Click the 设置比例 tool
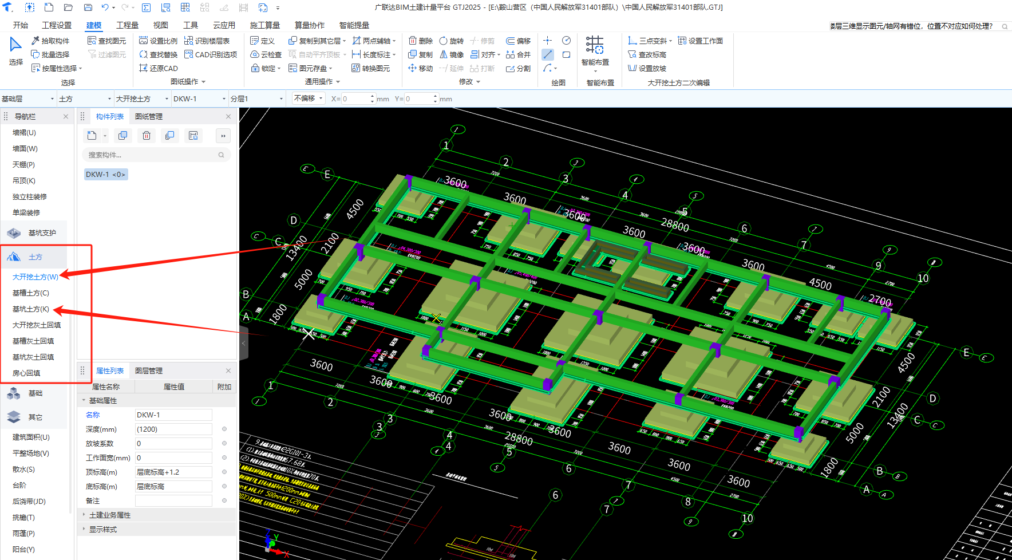This screenshot has width=1012, height=560. point(158,41)
